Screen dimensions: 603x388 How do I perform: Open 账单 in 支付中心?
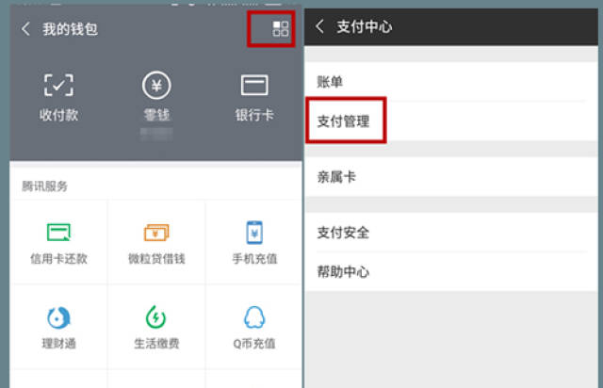[x=451, y=82]
